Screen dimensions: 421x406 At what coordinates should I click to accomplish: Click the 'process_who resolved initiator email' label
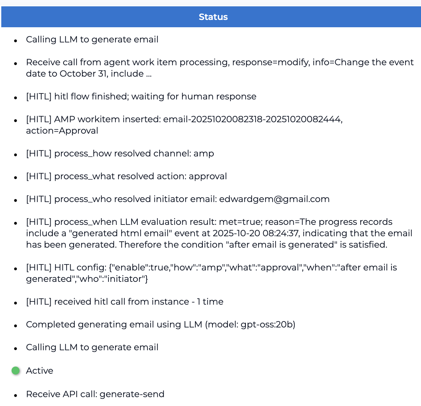tap(122, 199)
